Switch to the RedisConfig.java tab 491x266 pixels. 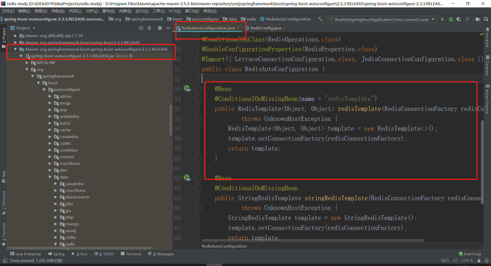click(265, 28)
